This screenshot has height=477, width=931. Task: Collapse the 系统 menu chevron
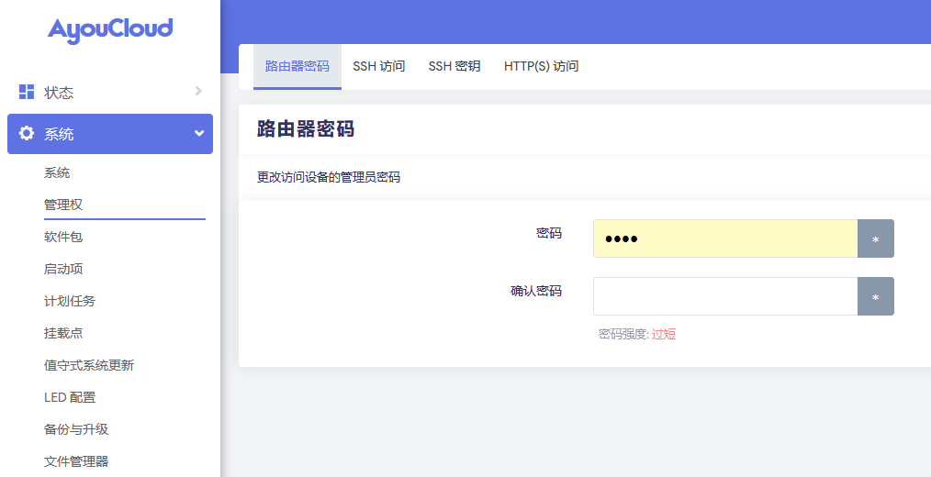198,134
